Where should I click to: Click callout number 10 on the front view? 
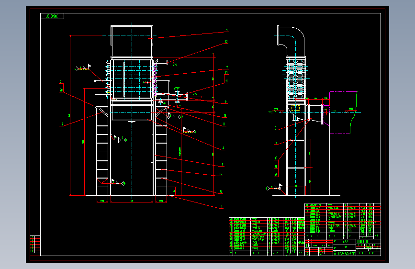pos(225,116)
